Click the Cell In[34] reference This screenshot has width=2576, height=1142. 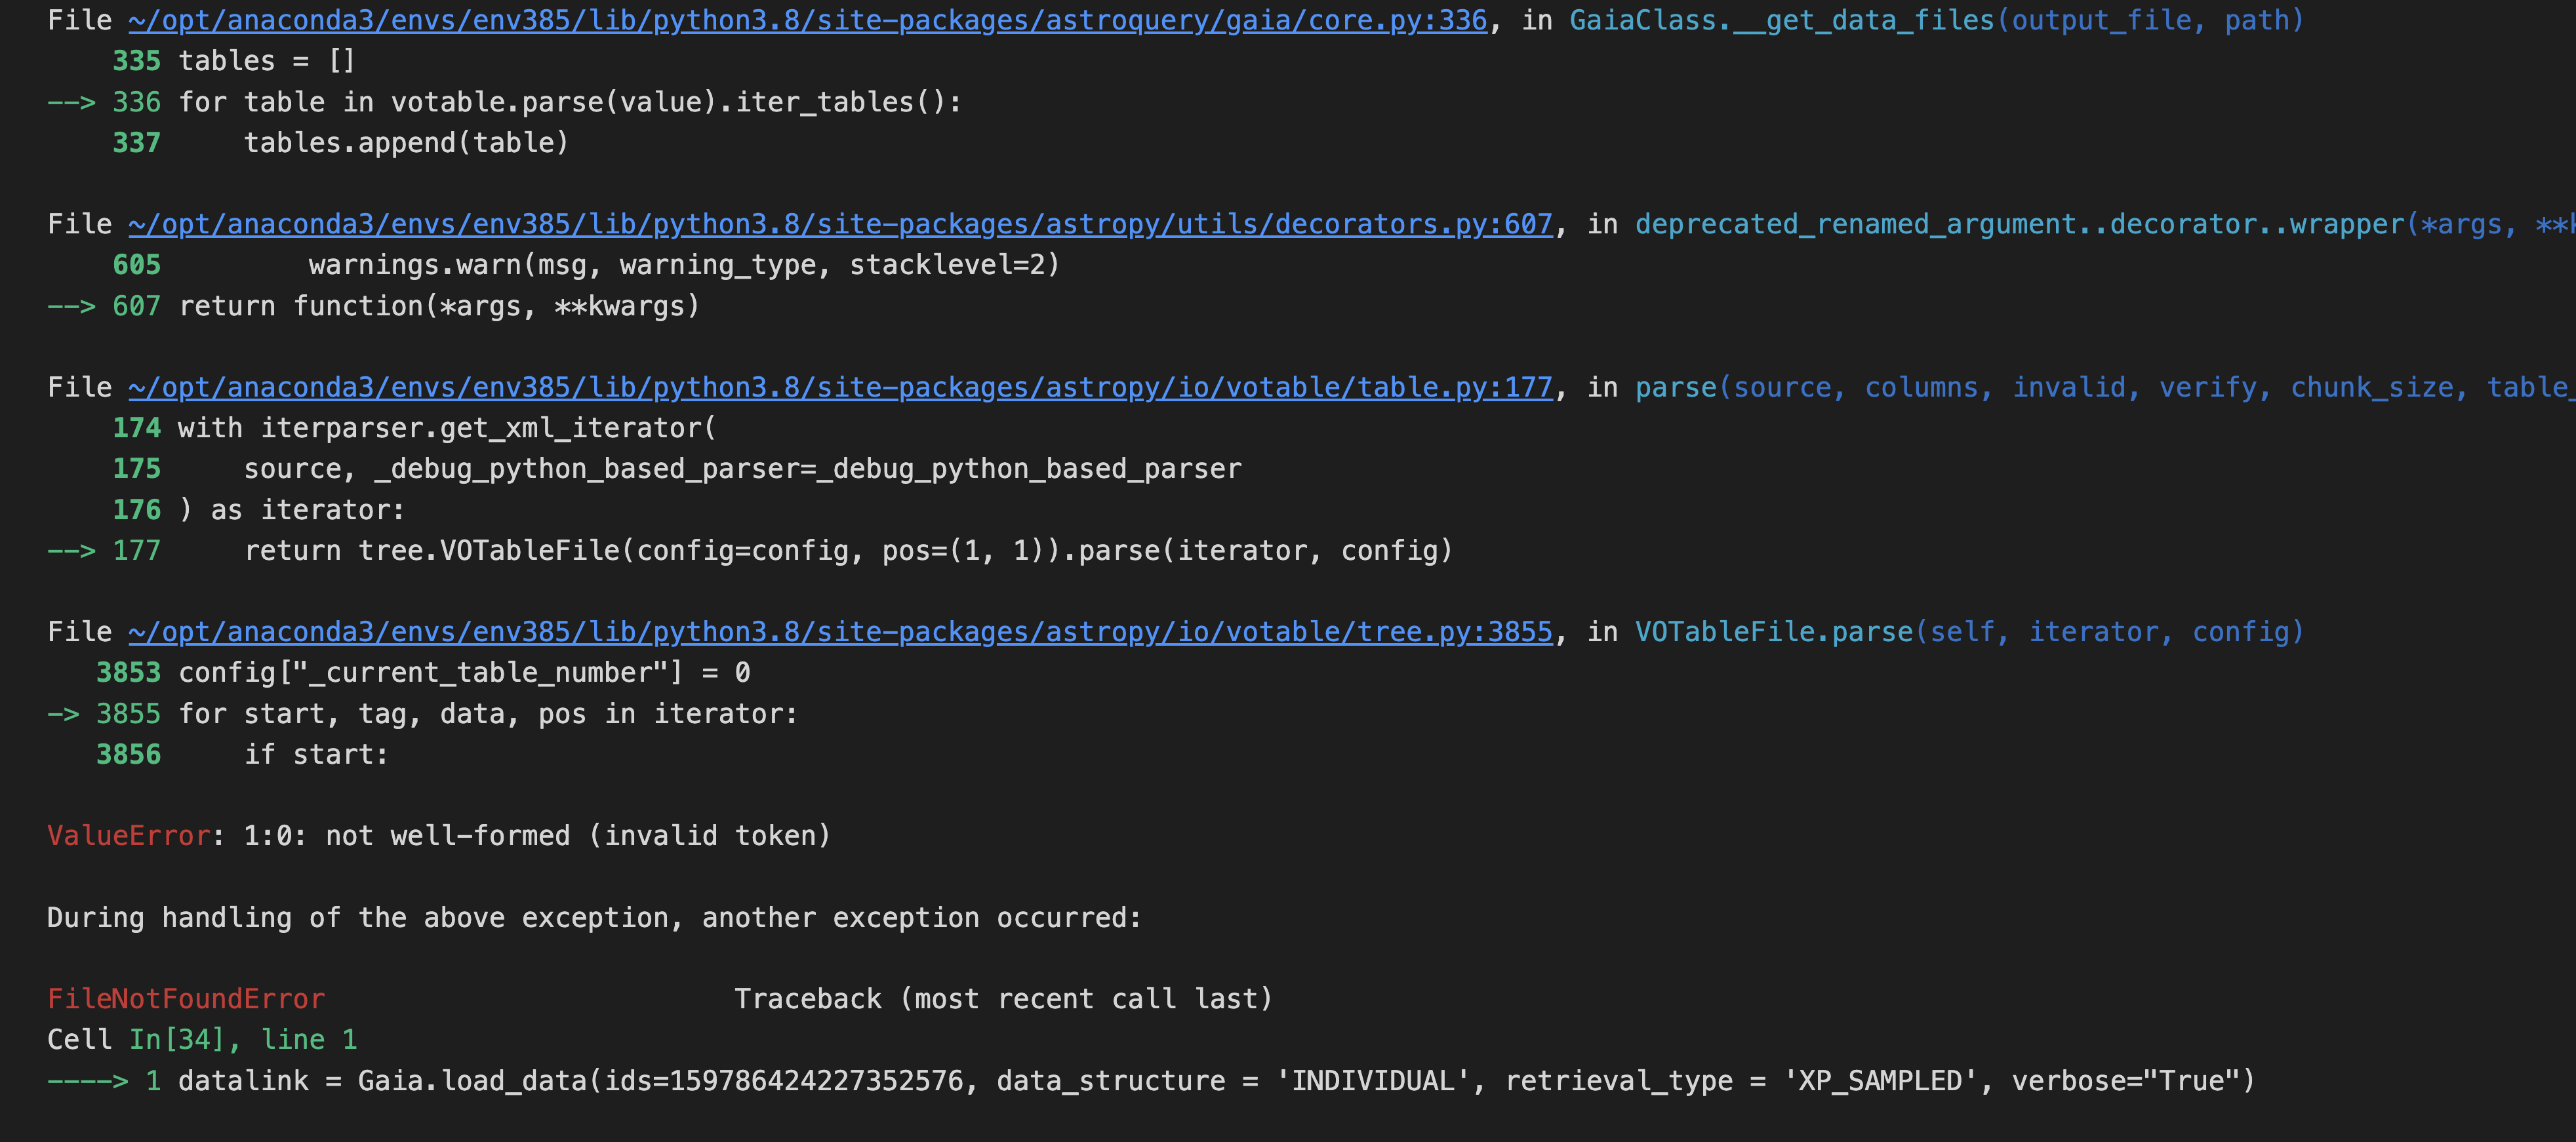[x=176, y=1040]
